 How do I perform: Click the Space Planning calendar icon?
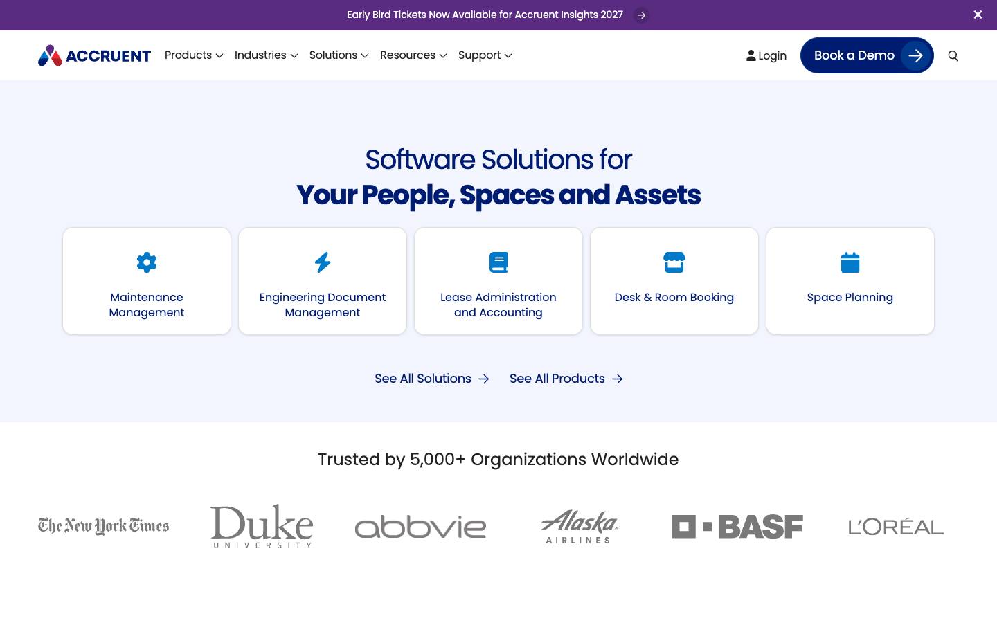[x=850, y=262]
